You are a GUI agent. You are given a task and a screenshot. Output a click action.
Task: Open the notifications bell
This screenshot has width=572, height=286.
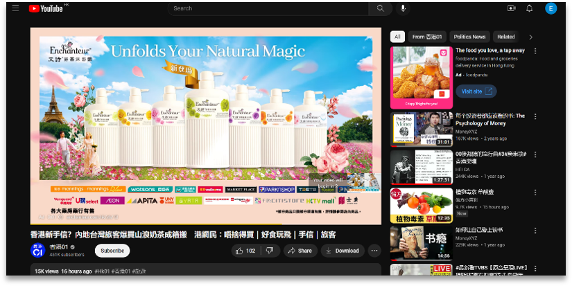tap(530, 8)
